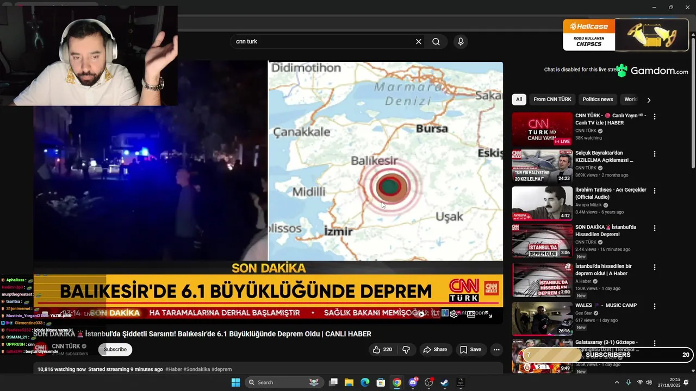696x391 pixels.
Task: Open the CNN TÜRK live stream thumbnail
Action: 542,129
